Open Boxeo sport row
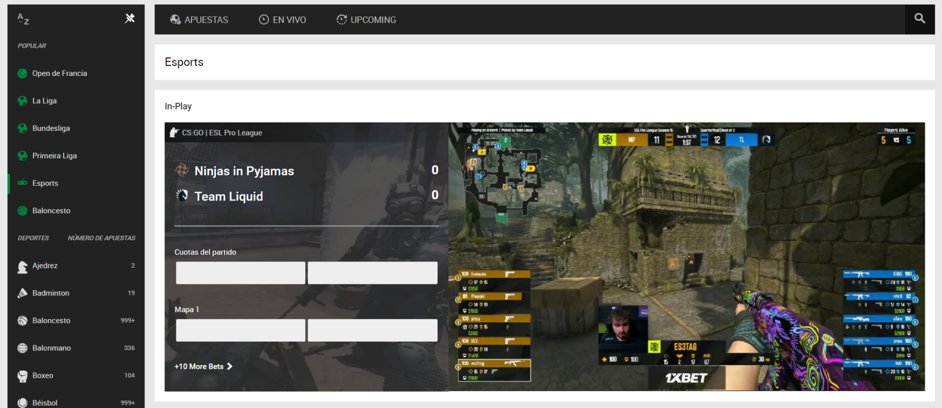Image resolution: width=942 pixels, height=408 pixels. (x=76, y=376)
